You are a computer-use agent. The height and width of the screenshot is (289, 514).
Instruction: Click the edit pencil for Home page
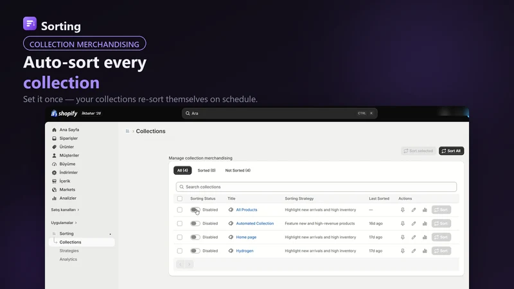click(x=414, y=237)
